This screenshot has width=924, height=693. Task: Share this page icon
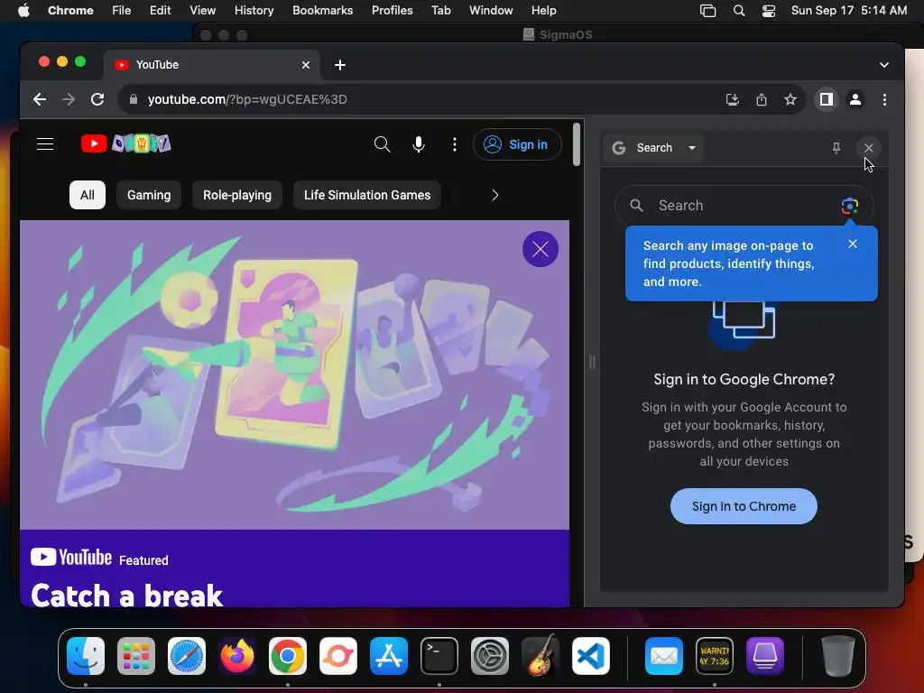pos(762,99)
